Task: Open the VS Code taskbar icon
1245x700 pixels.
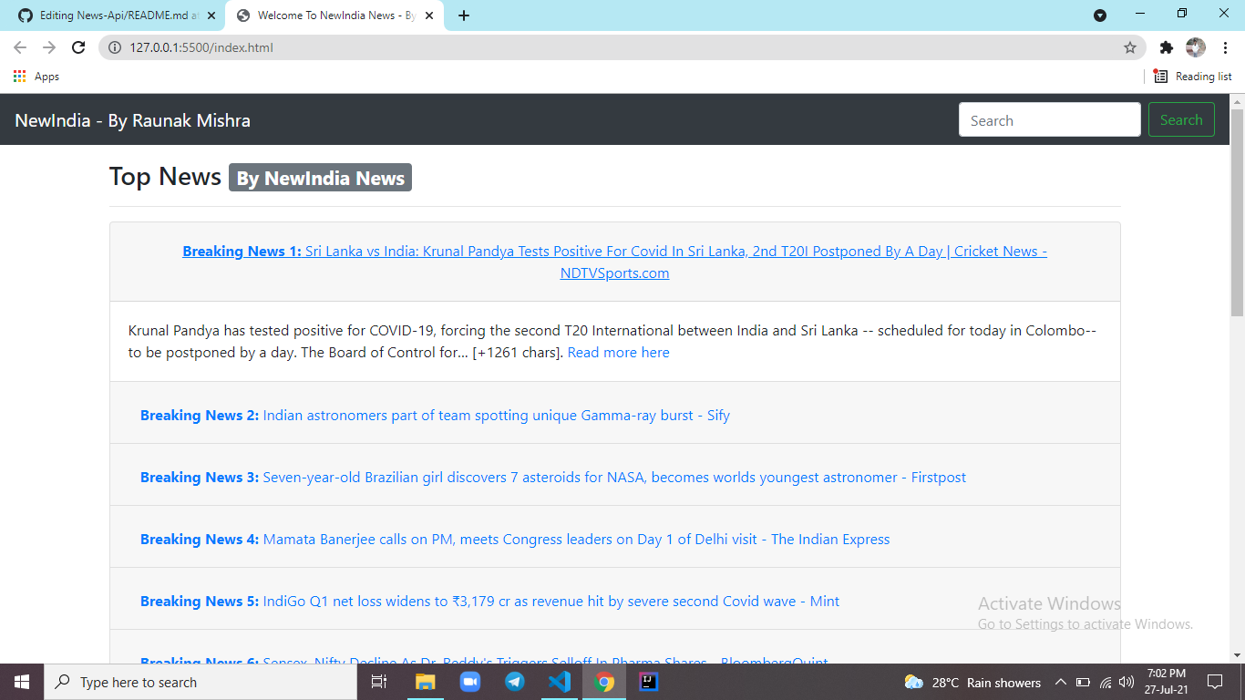Action: coord(560,682)
